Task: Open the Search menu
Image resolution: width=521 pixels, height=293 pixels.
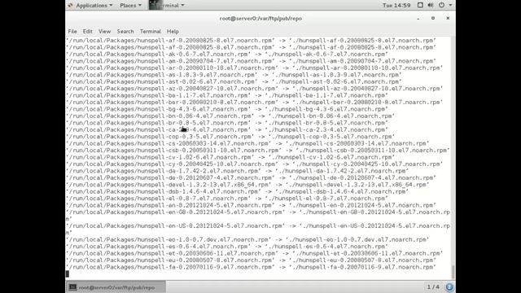Action: [125, 31]
